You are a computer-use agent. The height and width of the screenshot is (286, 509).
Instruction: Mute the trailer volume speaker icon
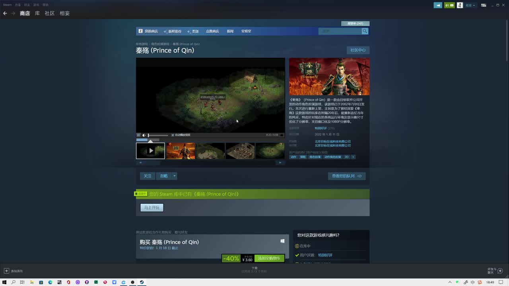(x=144, y=135)
